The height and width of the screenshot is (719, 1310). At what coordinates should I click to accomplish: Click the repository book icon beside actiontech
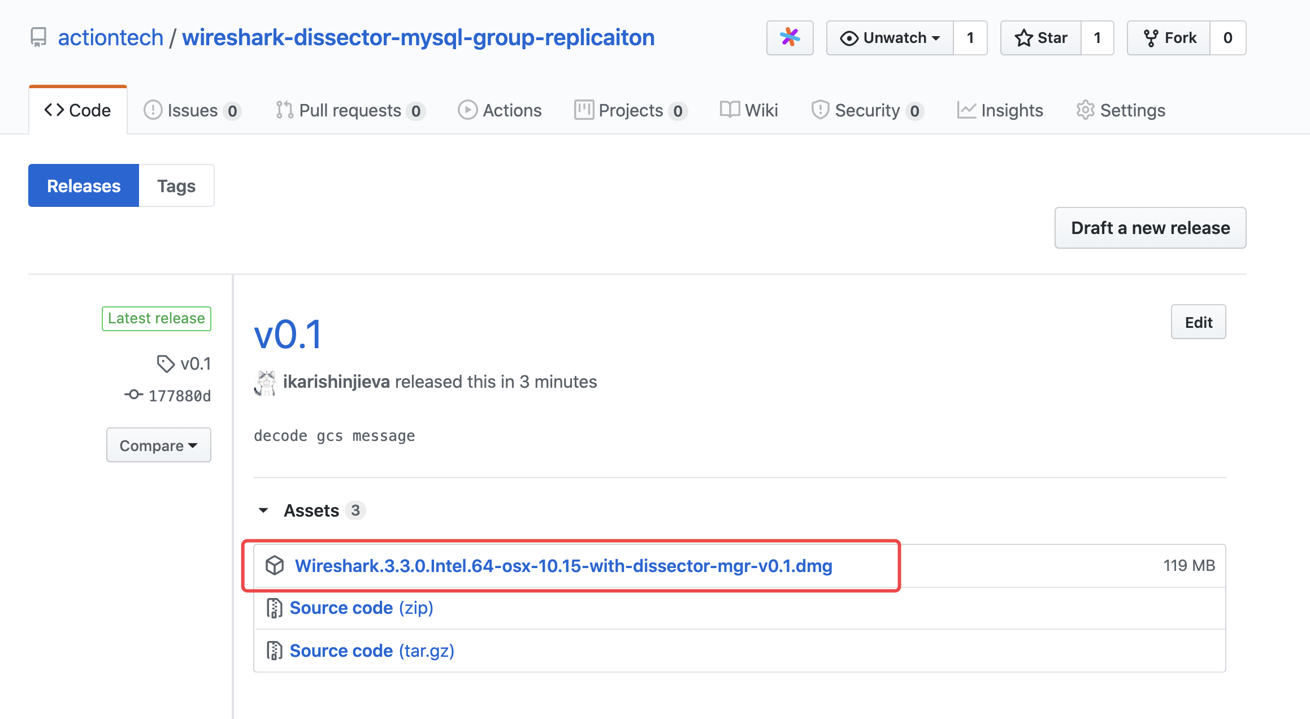[x=38, y=38]
